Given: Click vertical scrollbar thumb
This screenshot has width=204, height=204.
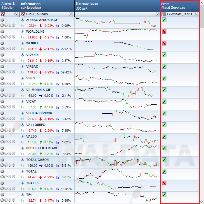Looking at the screenshot, I should 202,17.
